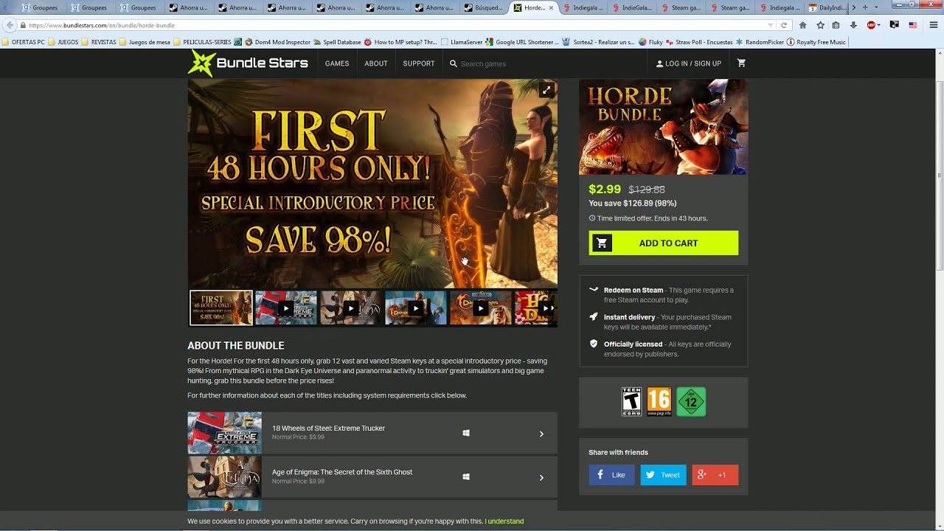Image resolution: width=944 pixels, height=531 pixels.
Task: Show bookmarks list icon in toolbar
Action: click(x=836, y=25)
